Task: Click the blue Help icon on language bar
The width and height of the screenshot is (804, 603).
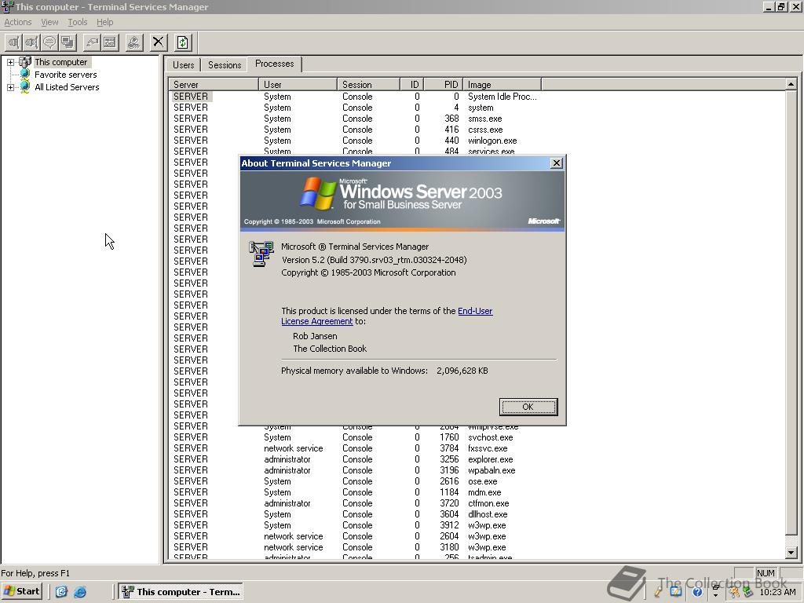Action: (697, 592)
